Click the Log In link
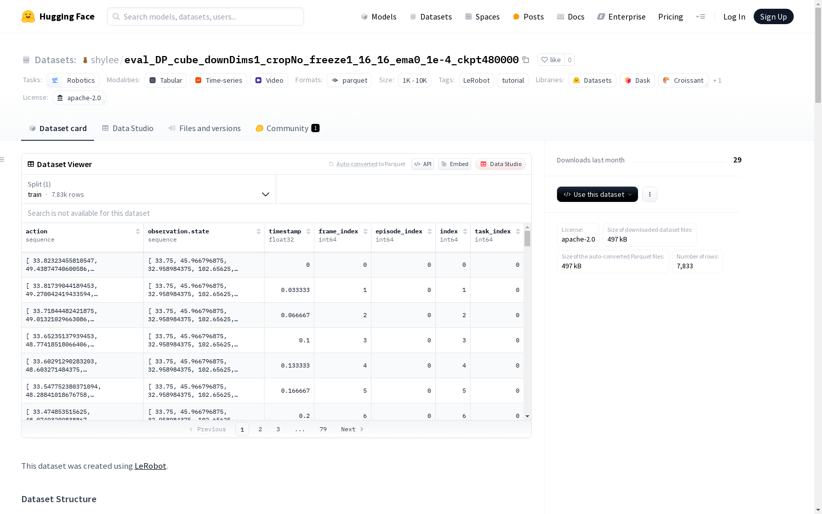822x514 pixels. (x=734, y=16)
